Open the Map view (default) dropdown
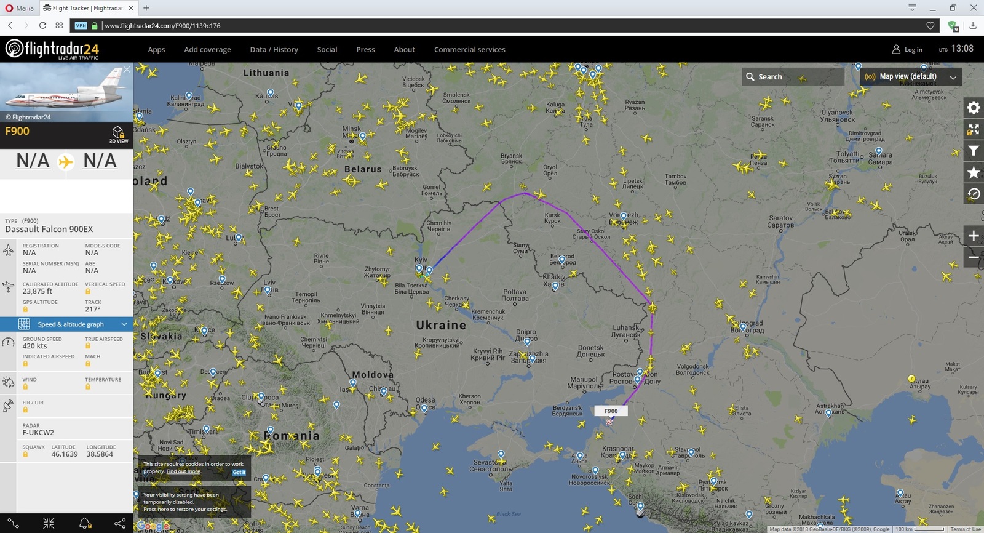This screenshot has width=984, height=533. [910, 77]
